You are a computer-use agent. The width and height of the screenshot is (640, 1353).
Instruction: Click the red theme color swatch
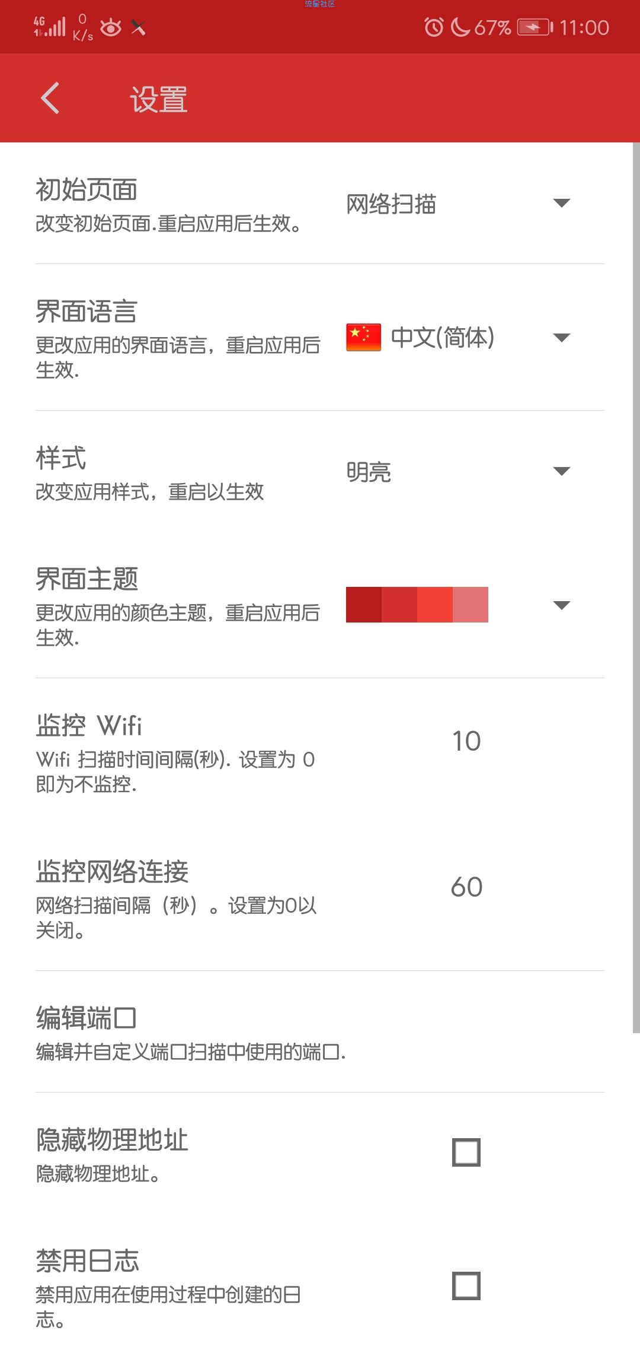(x=417, y=605)
